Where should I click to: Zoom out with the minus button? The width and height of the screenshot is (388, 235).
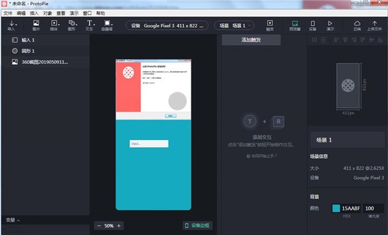(x=99, y=225)
